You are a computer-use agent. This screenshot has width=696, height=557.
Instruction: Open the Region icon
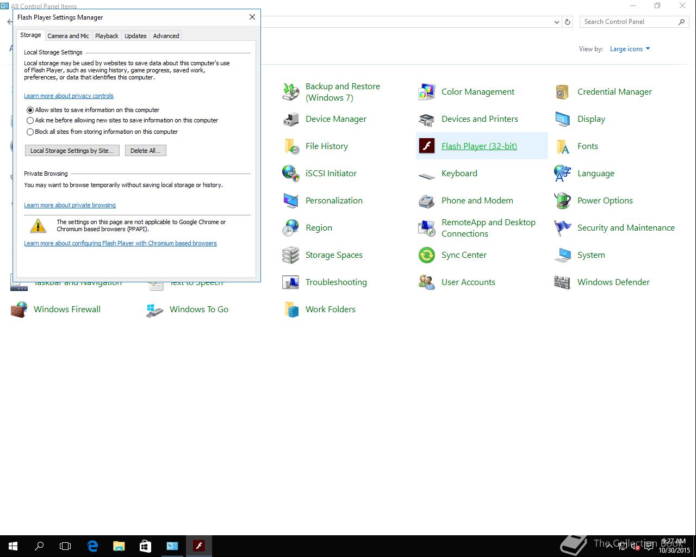point(291,228)
